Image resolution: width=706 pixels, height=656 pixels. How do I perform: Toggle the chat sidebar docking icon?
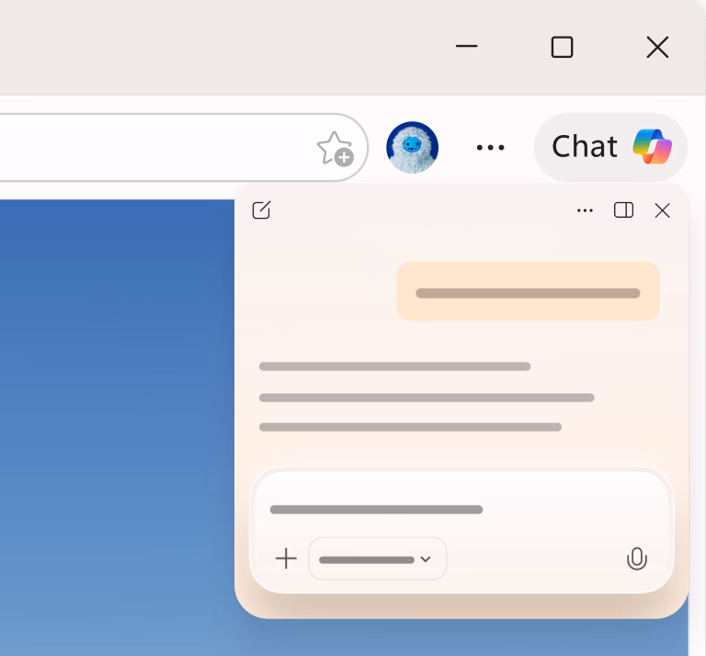point(623,210)
